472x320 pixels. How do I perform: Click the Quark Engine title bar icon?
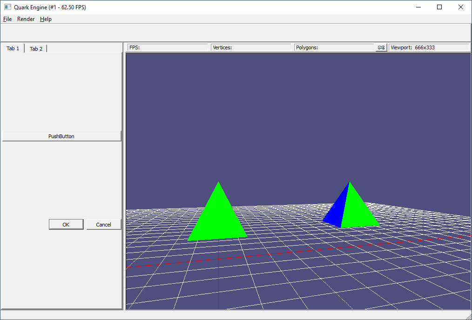click(x=7, y=7)
